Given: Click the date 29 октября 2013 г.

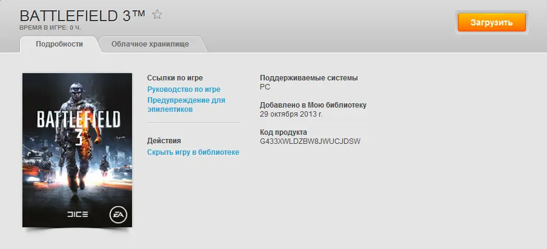Looking at the screenshot, I should point(291,114).
